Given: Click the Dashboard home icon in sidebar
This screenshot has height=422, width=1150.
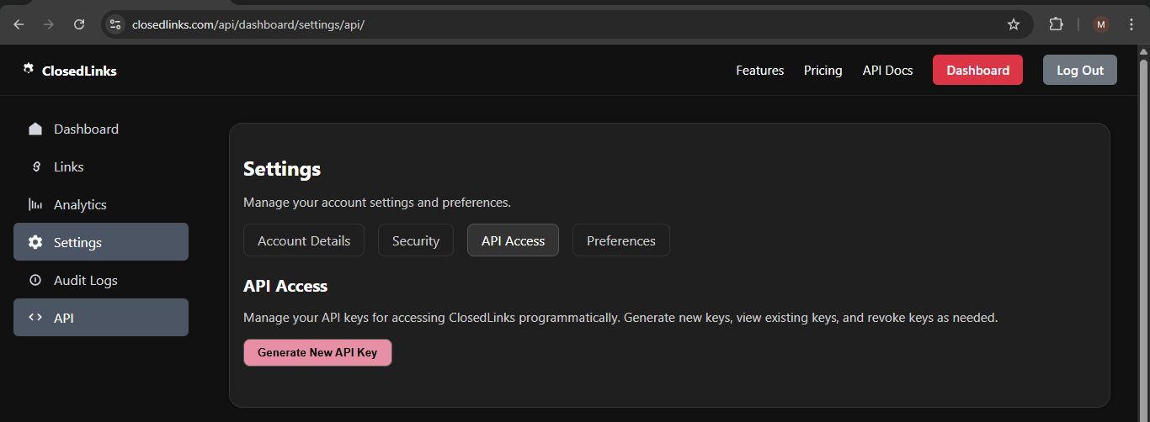Looking at the screenshot, I should point(35,129).
